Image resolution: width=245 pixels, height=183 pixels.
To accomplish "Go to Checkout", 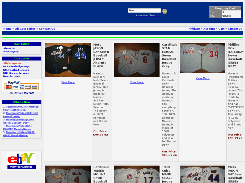I will pyautogui.click(x=235, y=29).
